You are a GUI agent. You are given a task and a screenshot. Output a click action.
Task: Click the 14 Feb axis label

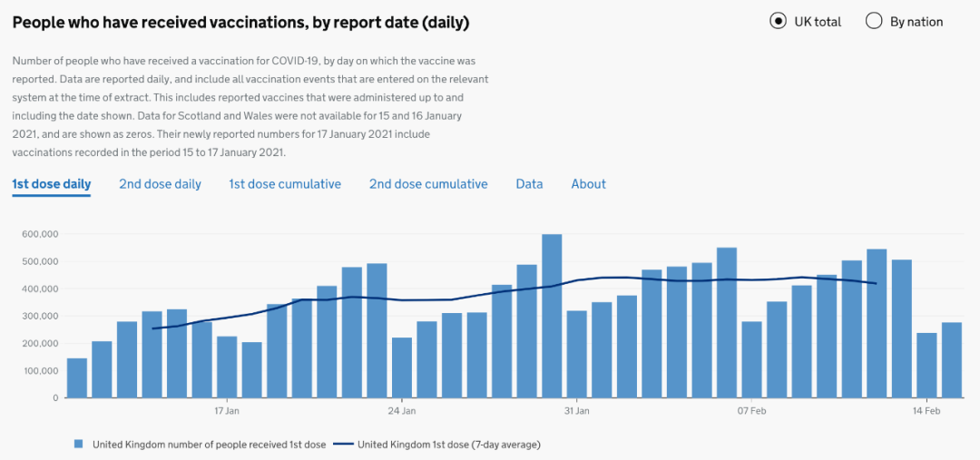(x=926, y=411)
